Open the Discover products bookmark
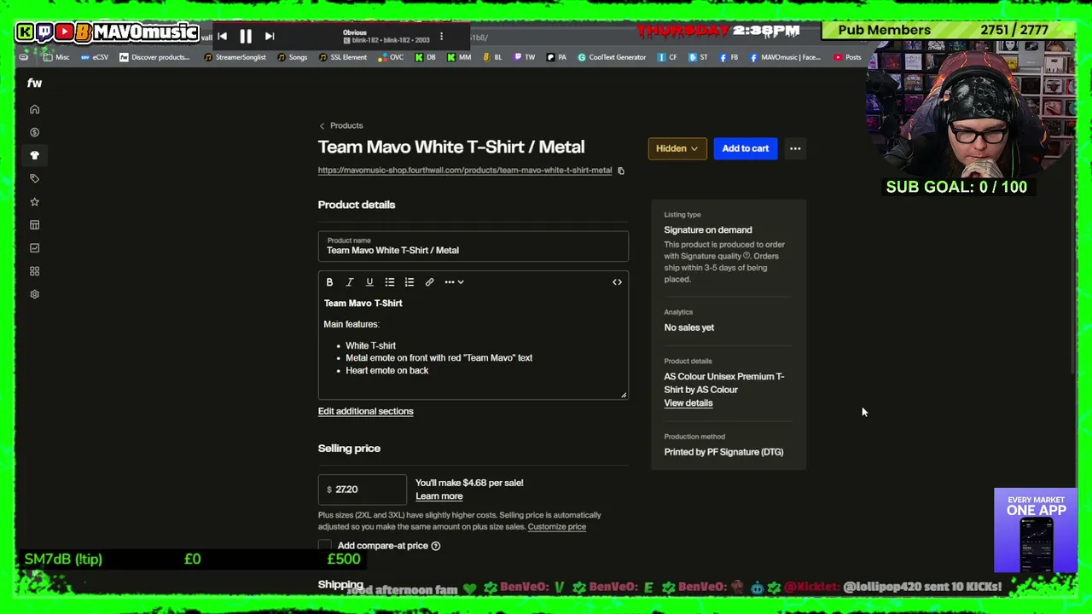Image resolution: width=1092 pixels, height=614 pixels. tap(154, 57)
